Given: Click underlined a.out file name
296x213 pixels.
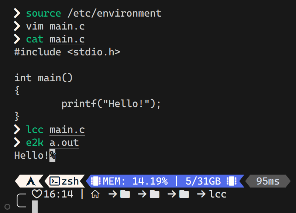Looking at the screenshot, I should click(64, 143).
